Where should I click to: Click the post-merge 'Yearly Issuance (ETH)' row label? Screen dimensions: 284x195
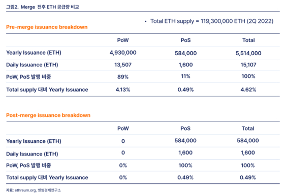coord(34,141)
